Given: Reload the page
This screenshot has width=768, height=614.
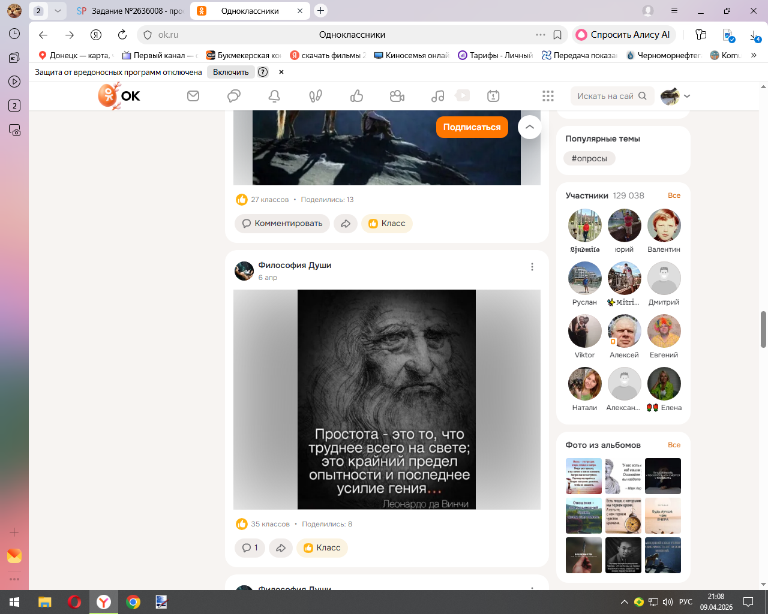Looking at the screenshot, I should 122,35.
